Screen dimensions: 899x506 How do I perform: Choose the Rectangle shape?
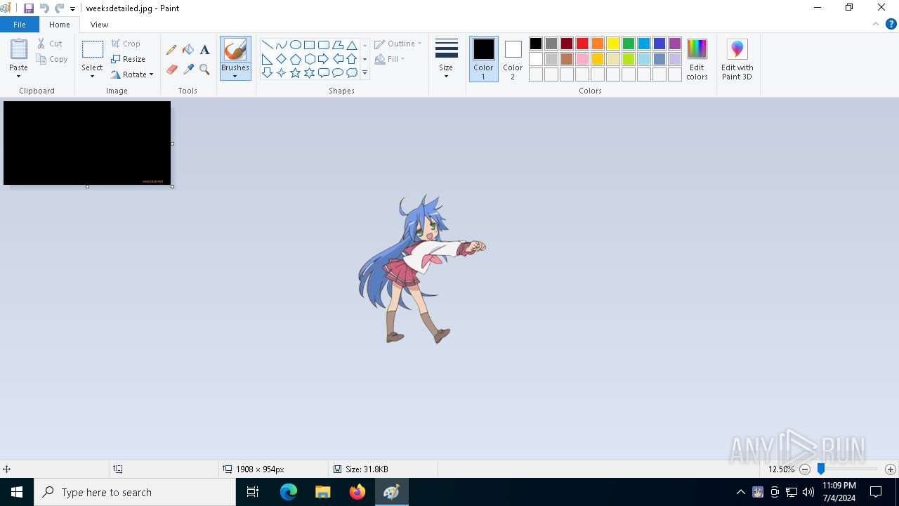[309, 45]
